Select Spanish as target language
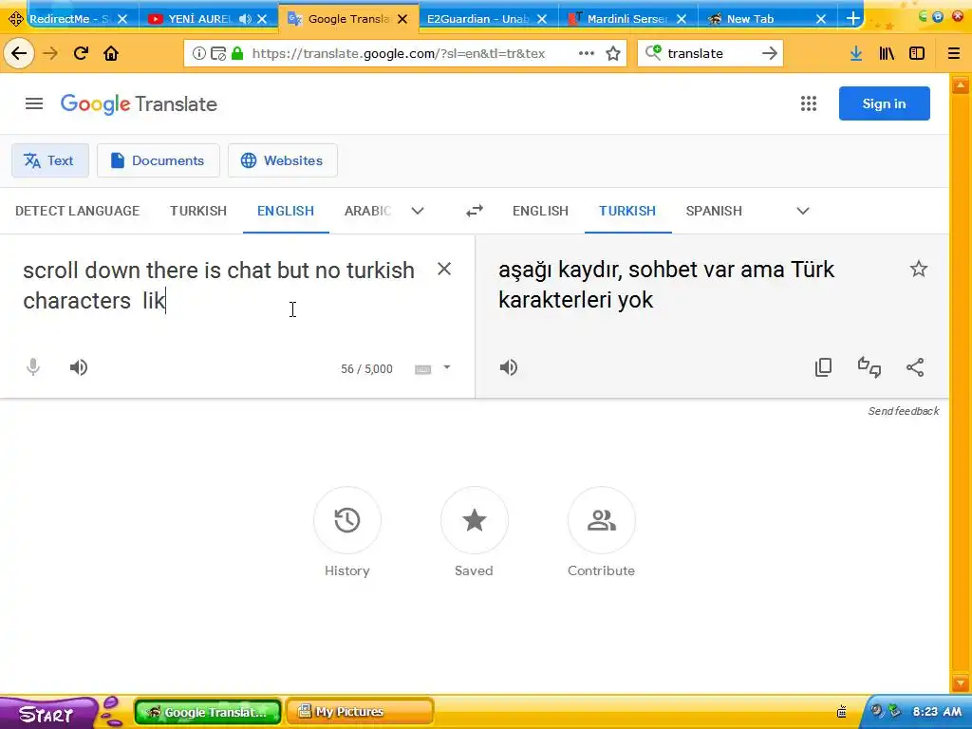972x729 pixels. 714,212
